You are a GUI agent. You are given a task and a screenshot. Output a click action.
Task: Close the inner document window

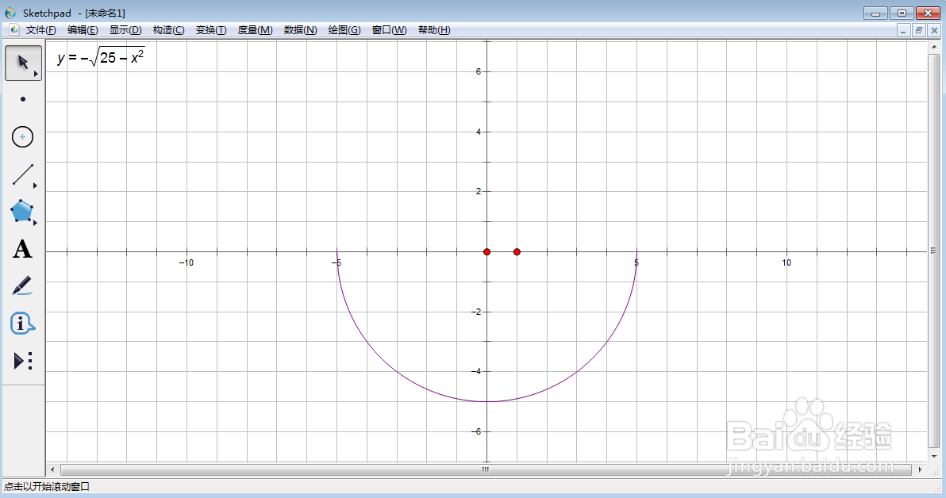pyautogui.click(x=935, y=30)
